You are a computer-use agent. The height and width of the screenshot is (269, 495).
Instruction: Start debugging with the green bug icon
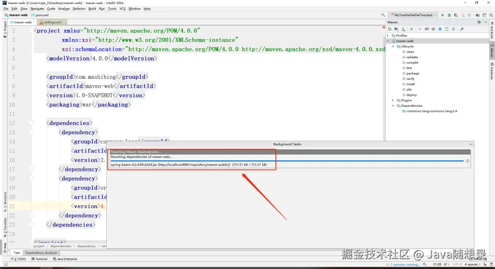[x=449, y=15]
